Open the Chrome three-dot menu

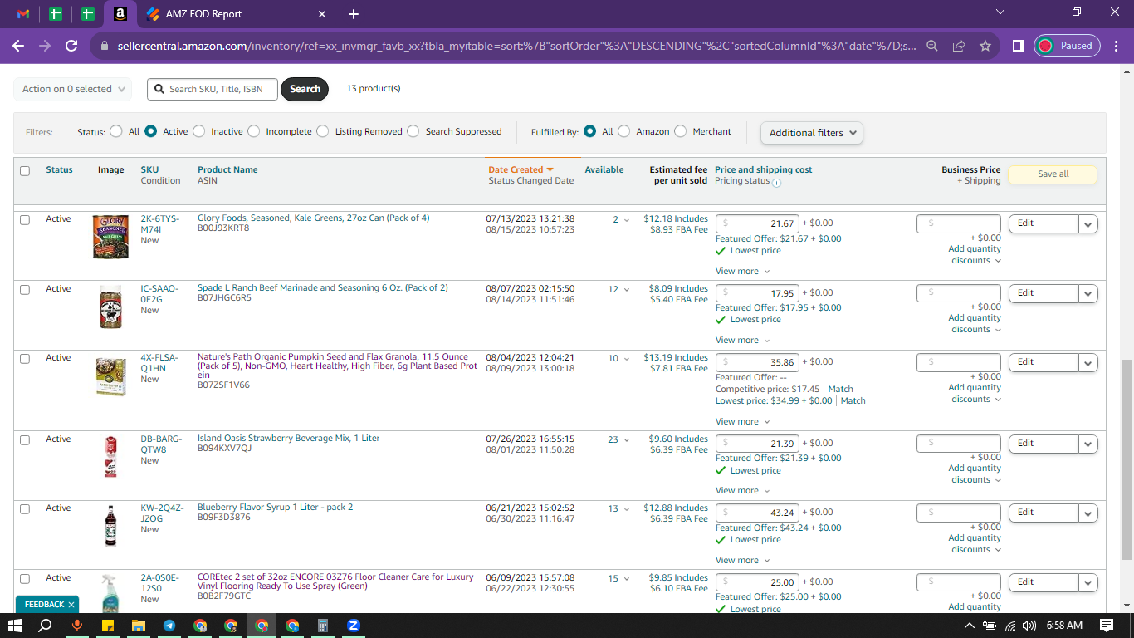pyautogui.click(x=1116, y=46)
